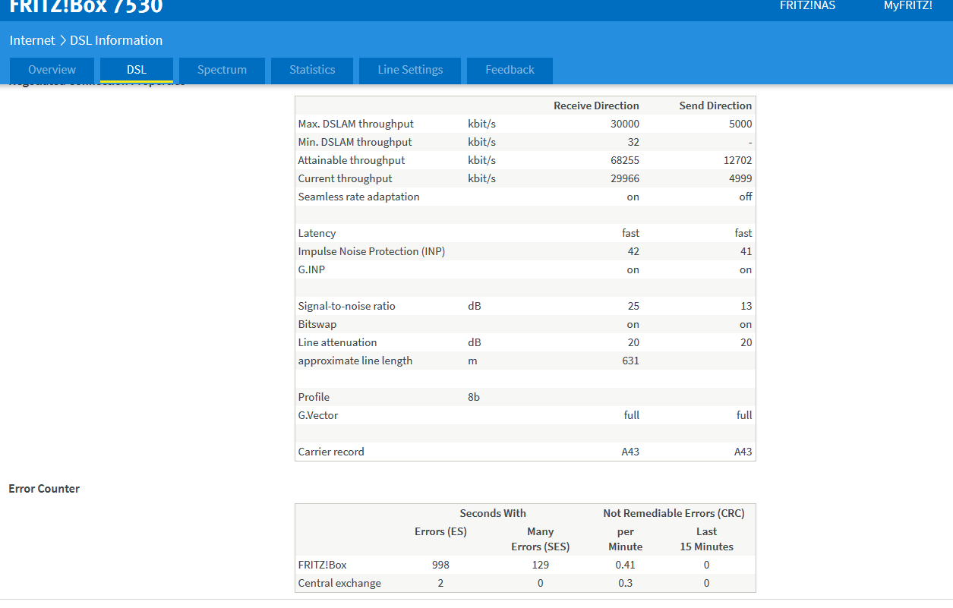This screenshot has width=953, height=608.
Task: Click the approximate line length value 631
Action: (629, 361)
